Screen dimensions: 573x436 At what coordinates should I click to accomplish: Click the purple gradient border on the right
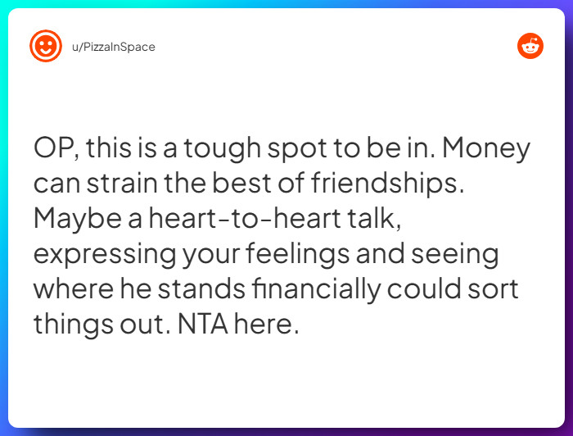(x=569, y=246)
